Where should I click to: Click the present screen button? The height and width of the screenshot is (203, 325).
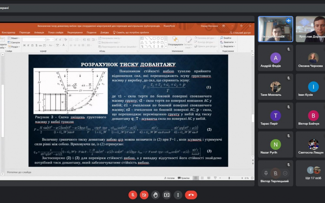click(167, 195)
